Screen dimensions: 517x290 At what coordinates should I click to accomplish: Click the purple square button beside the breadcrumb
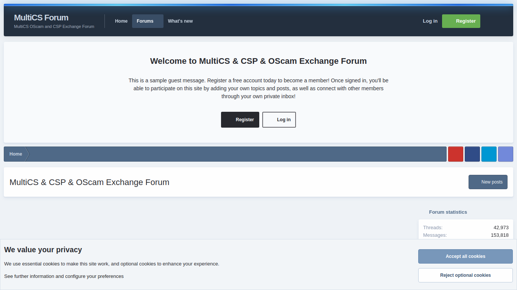[x=506, y=154]
